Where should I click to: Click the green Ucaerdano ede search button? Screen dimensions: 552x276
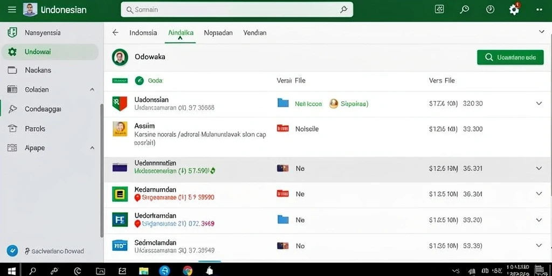(510, 57)
